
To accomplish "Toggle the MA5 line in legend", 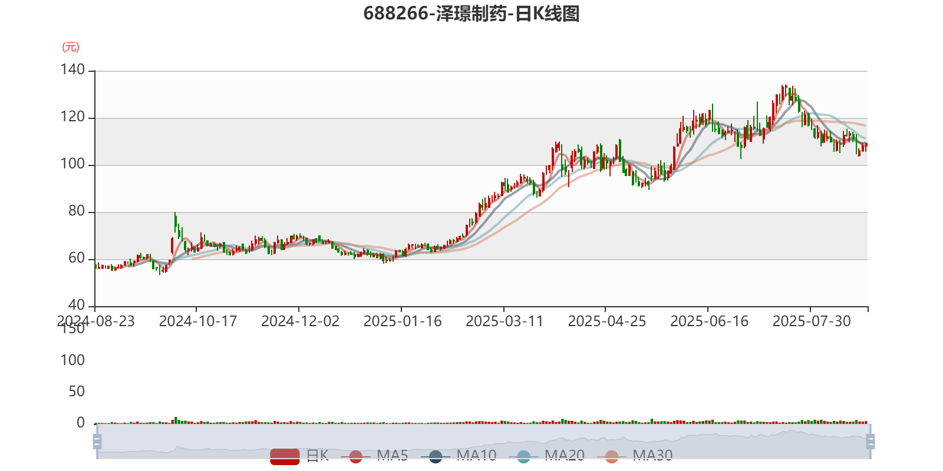I will 374,456.
